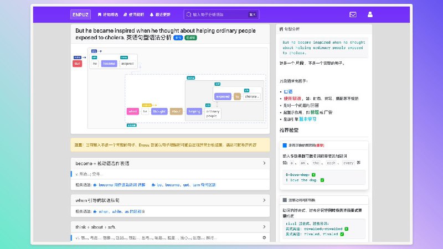443x249 pixels.
Task: Select the 'cholera.' word block
Action: click(252, 96)
